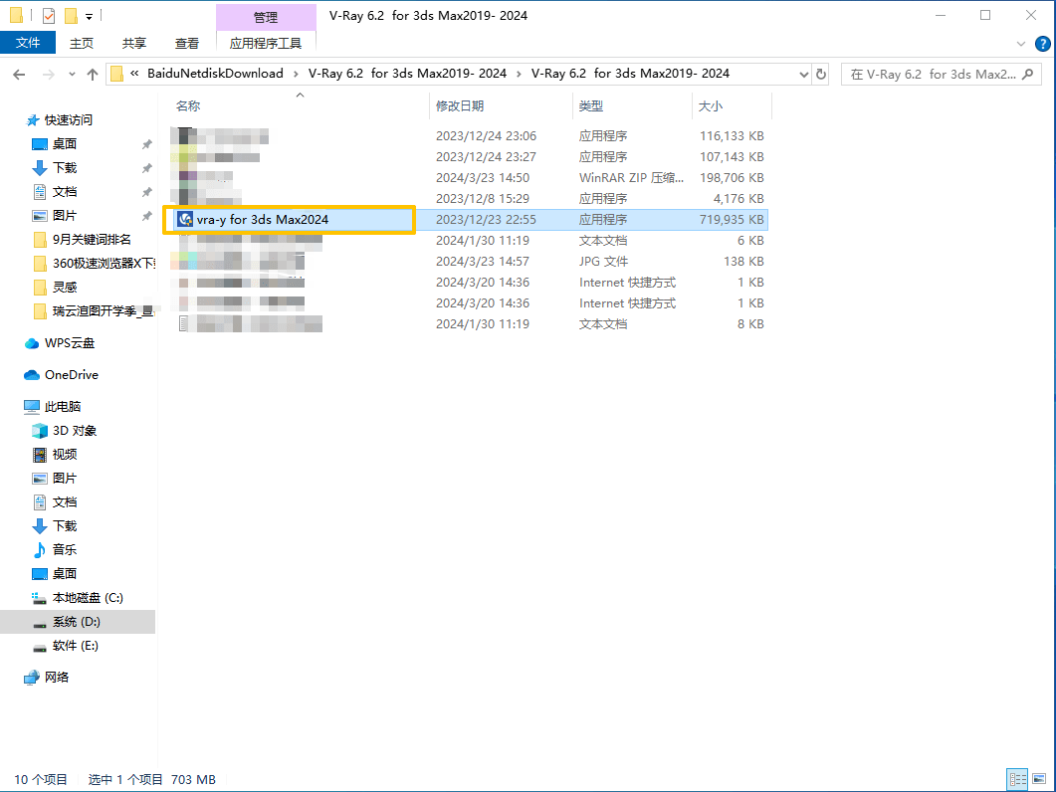Select 快速访问 in the navigation pane
The height and width of the screenshot is (792, 1056).
pyautogui.click(x=60, y=119)
